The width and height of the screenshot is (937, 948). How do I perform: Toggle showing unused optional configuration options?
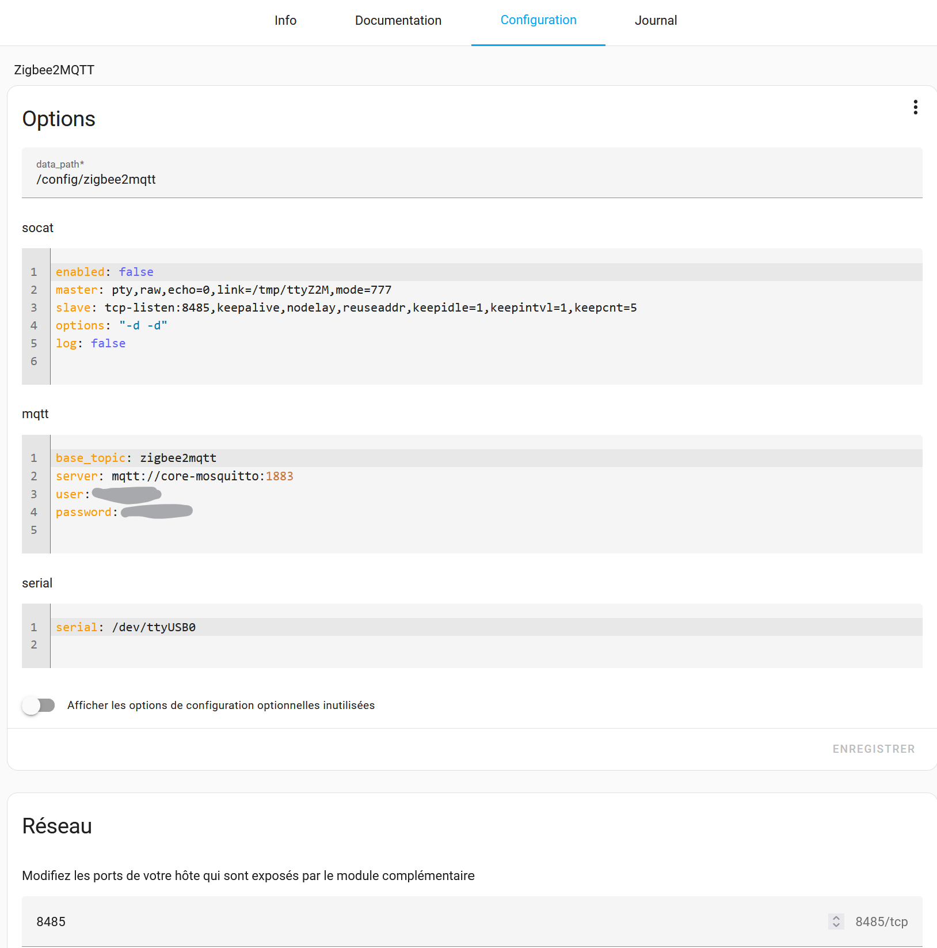coord(39,706)
